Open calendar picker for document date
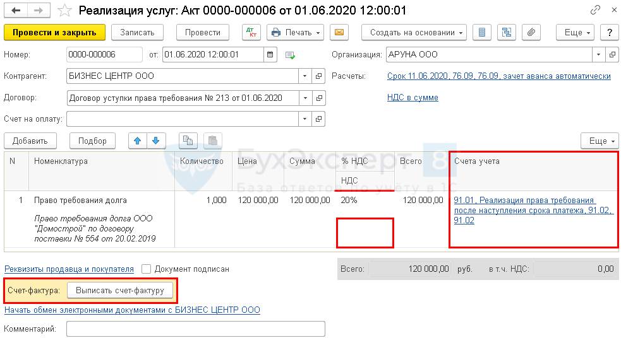Image resolution: width=621 pixels, height=338 pixels. point(270,55)
